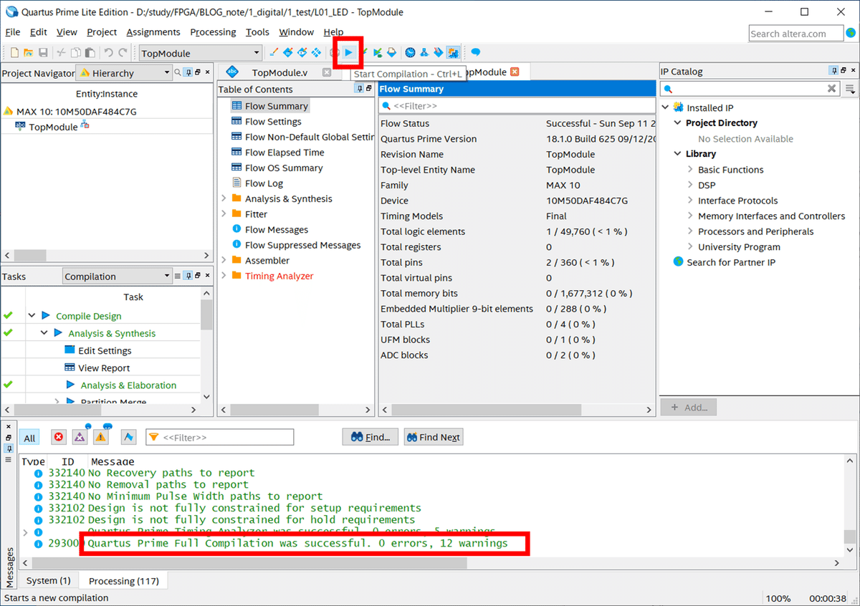Image resolution: width=860 pixels, height=606 pixels.
Task: Click the Save toolbar icon
Action: [x=43, y=52]
